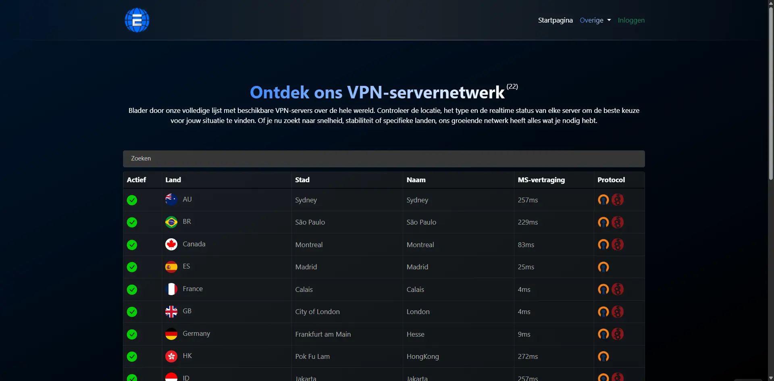Click the WireGuard icon in the São Paulo row
This screenshot has height=381, width=774.
pyautogui.click(x=618, y=222)
